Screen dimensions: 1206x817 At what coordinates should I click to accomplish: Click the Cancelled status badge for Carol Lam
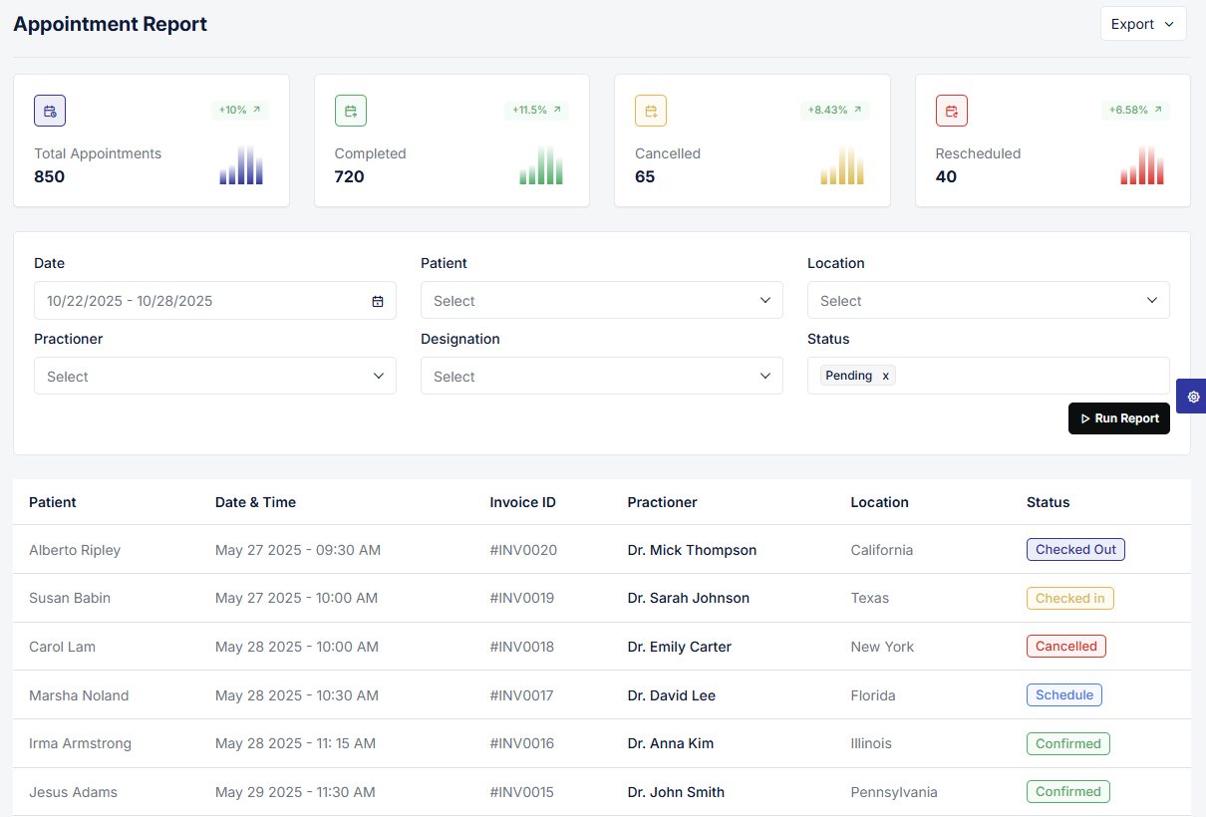click(1066, 646)
